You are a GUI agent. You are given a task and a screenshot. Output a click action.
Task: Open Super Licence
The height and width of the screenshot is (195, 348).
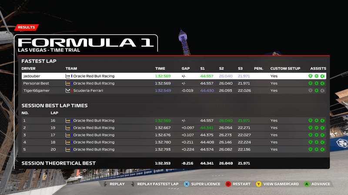pos(205,184)
